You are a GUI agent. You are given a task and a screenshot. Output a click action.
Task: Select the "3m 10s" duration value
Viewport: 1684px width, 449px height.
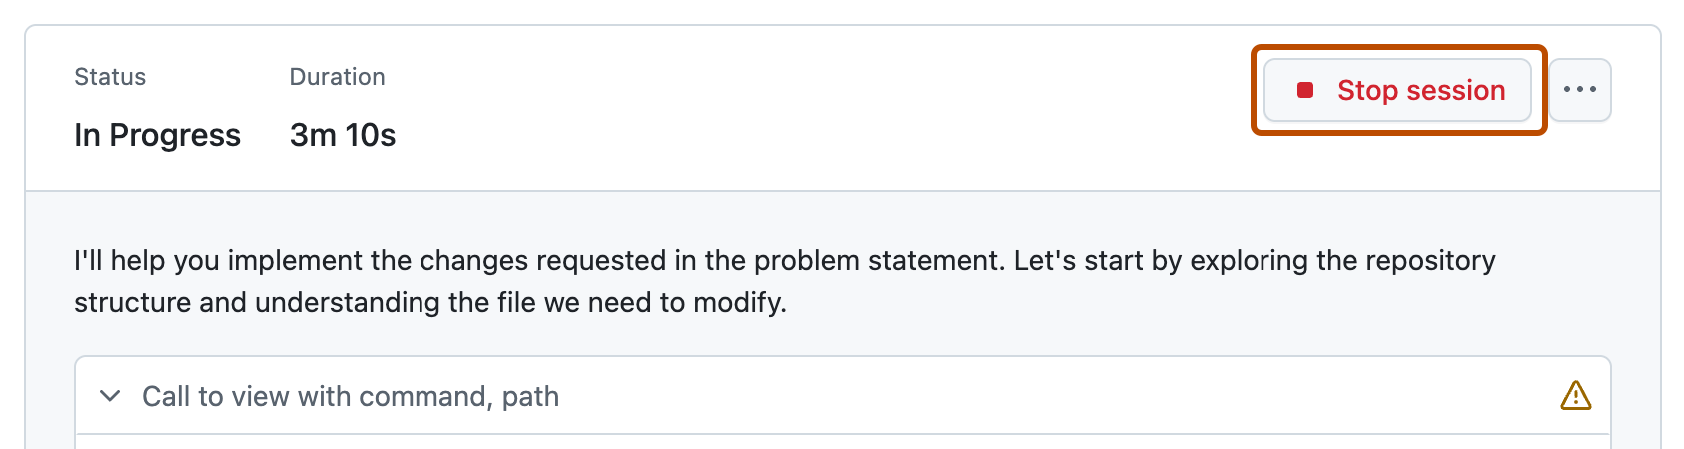point(343,135)
